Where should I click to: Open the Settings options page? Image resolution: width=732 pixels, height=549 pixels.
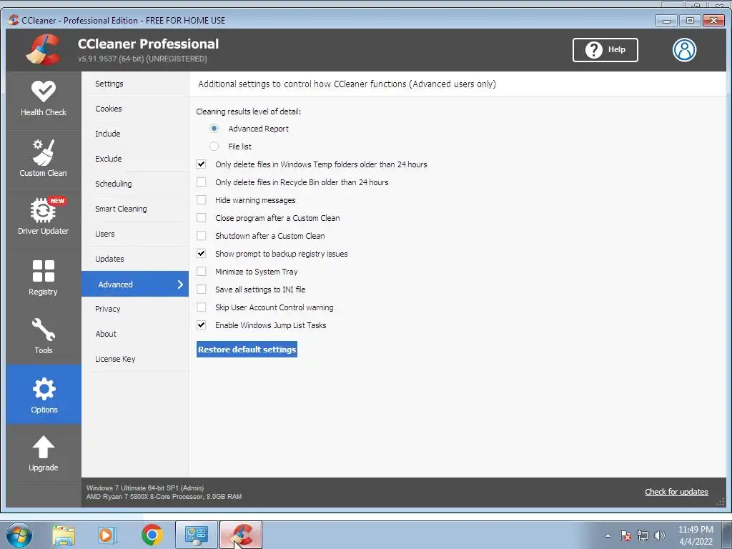click(x=135, y=84)
